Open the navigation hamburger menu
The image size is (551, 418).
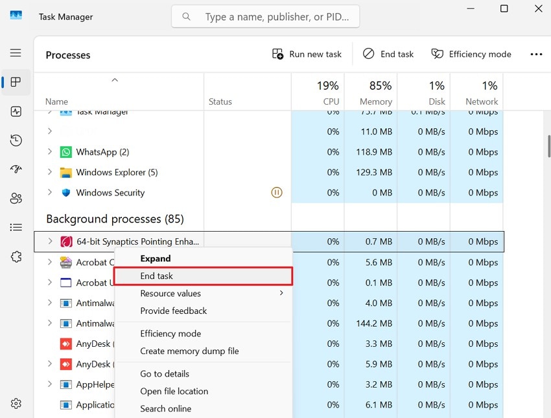(x=16, y=52)
